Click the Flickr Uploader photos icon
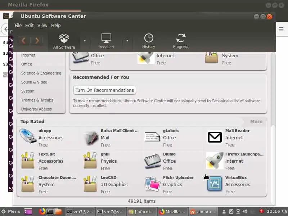The width and height of the screenshot is (288, 216). tap(152, 184)
